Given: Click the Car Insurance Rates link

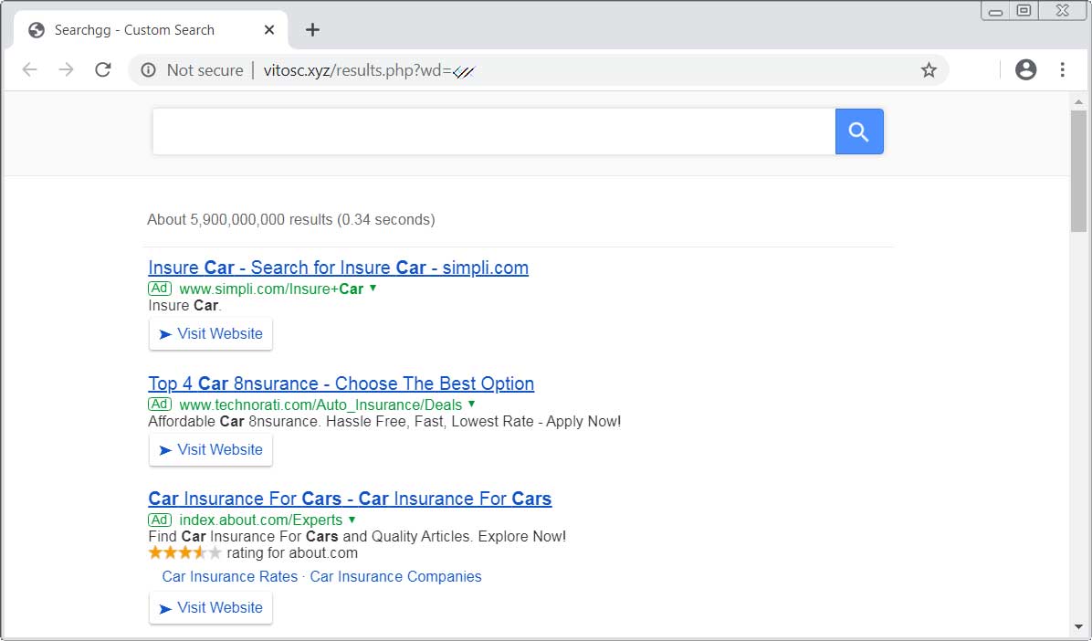Looking at the screenshot, I should (229, 576).
